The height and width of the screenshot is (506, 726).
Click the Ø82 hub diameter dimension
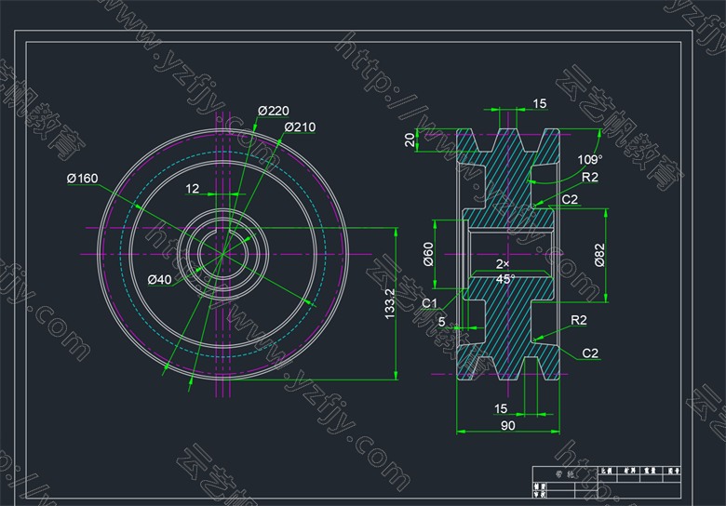pos(599,255)
